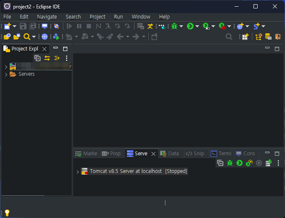Click the Open Type icon

7,36
